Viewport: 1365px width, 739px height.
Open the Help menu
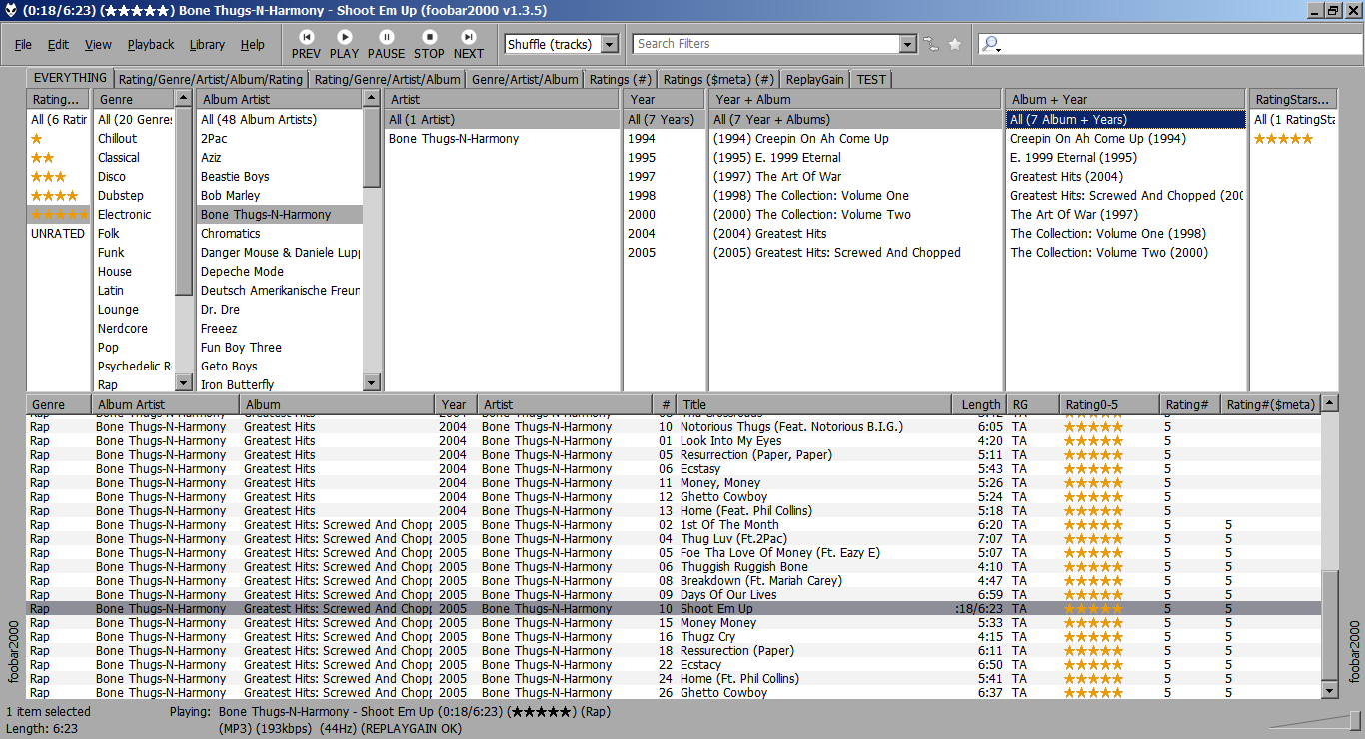pyautogui.click(x=253, y=45)
